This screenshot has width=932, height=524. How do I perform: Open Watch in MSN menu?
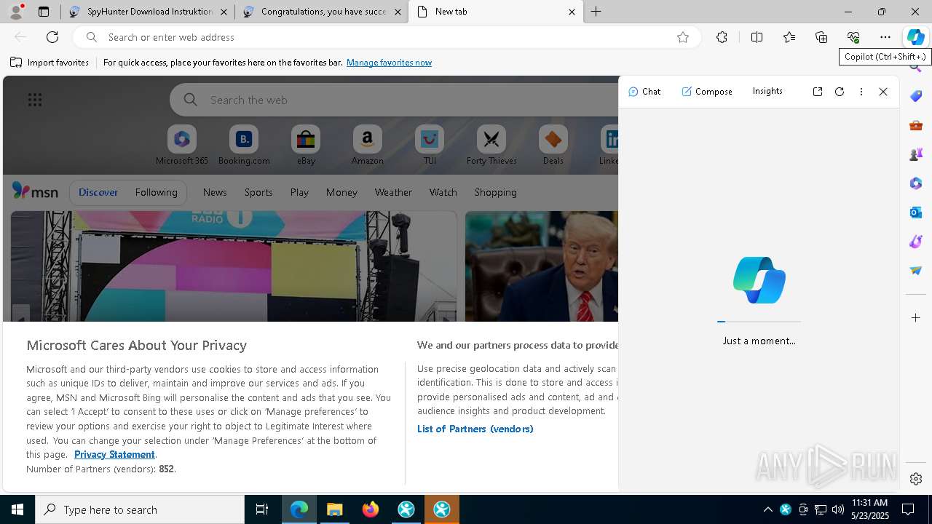(x=443, y=192)
